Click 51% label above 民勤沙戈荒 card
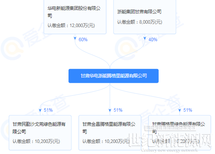This screenshot has height=154, width=215. coord(48,110)
